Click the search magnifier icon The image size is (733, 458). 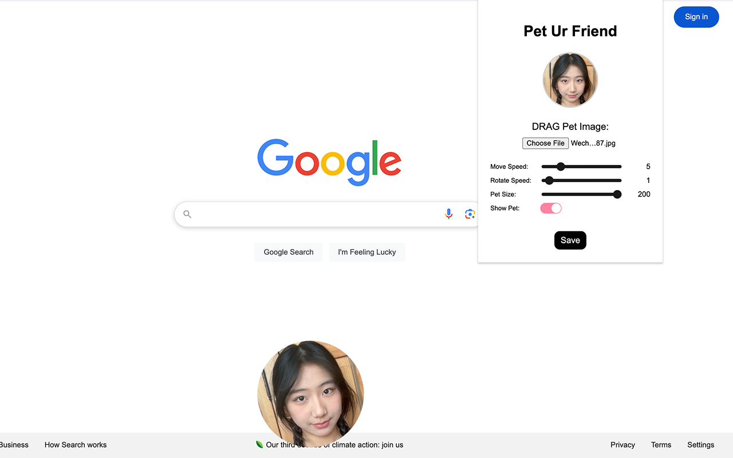click(x=187, y=214)
